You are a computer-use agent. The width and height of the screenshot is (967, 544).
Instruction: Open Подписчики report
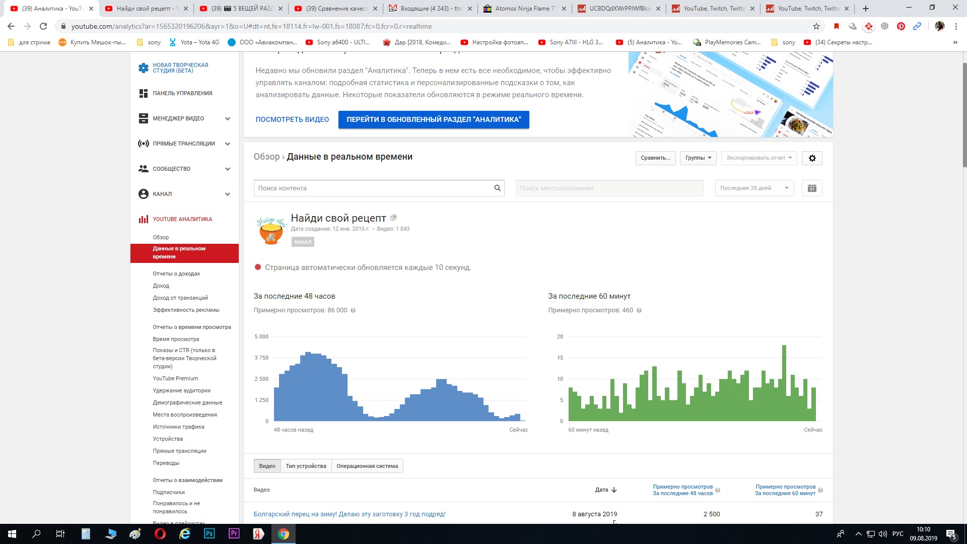(x=169, y=492)
